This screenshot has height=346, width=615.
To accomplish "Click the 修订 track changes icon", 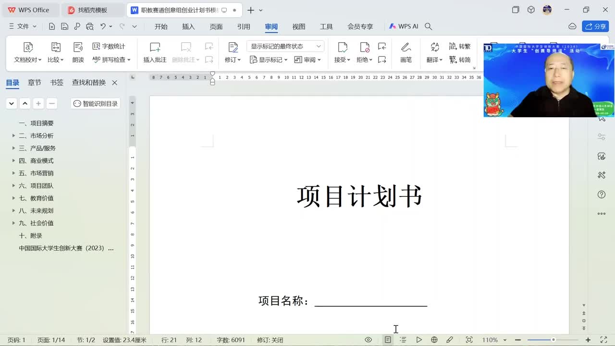I will pos(233,47).
